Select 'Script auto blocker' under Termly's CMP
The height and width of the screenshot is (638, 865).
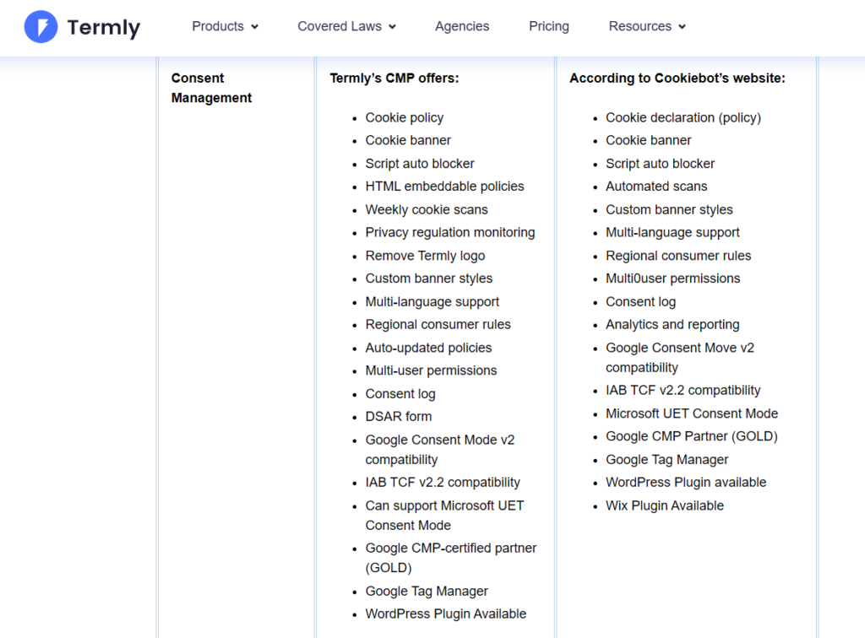pos(420,164)
